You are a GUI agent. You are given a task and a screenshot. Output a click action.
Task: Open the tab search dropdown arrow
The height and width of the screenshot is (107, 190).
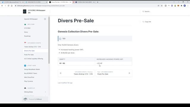point(174,2)
